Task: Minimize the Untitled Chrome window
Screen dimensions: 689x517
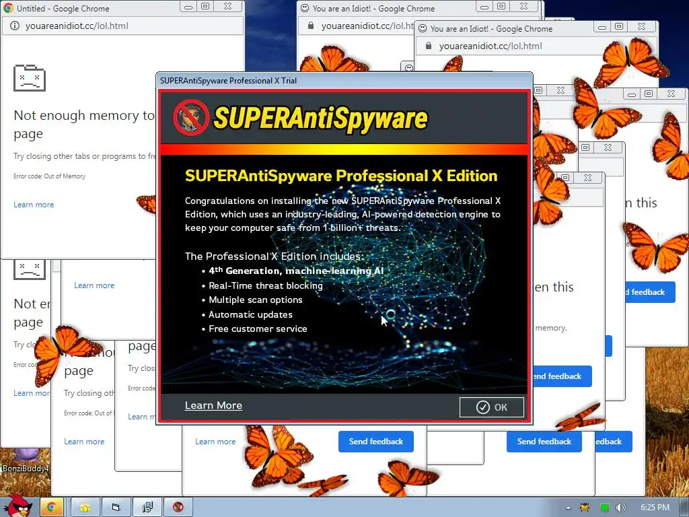Action: (x=188, y=7)
